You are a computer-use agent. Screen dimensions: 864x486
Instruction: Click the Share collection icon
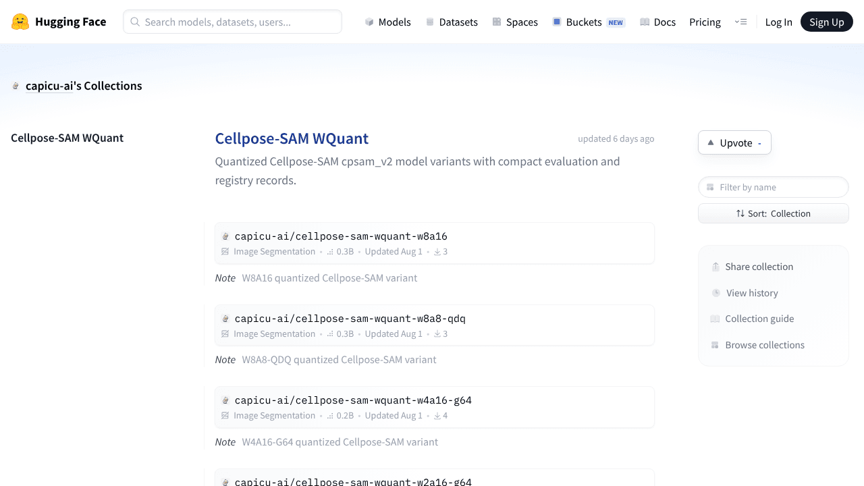[x=715, y=267]
